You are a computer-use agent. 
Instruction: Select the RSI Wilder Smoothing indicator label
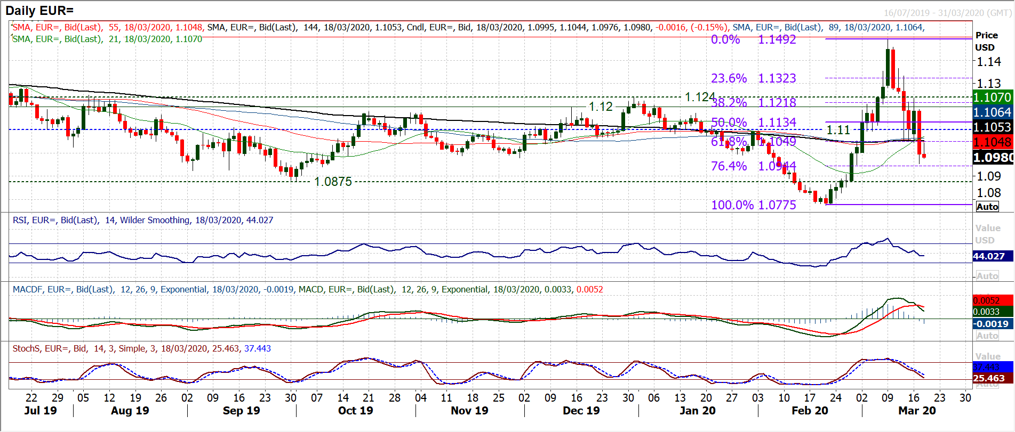[x=143, y=220]
